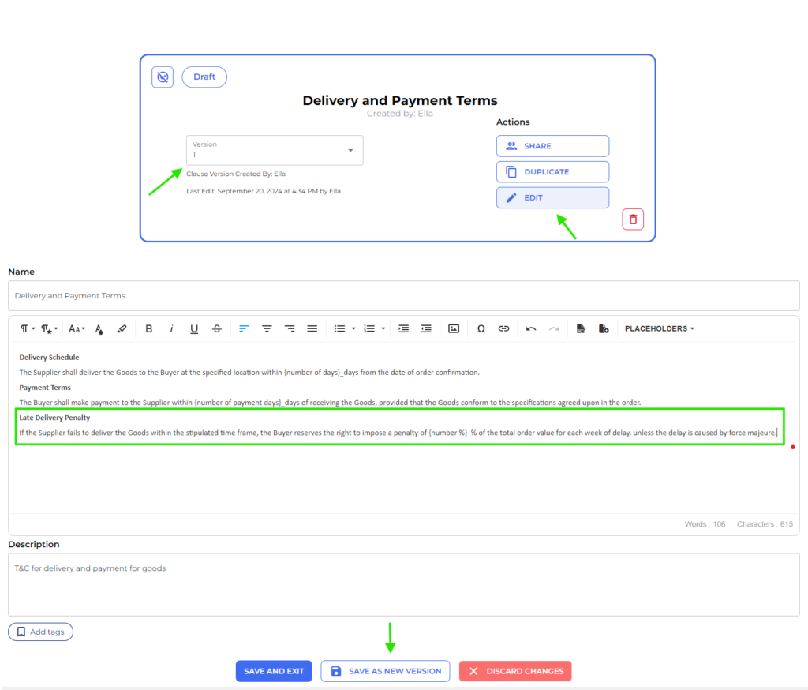
Task: Clear formatting with the eraser icon
Action: coord(122,328)
